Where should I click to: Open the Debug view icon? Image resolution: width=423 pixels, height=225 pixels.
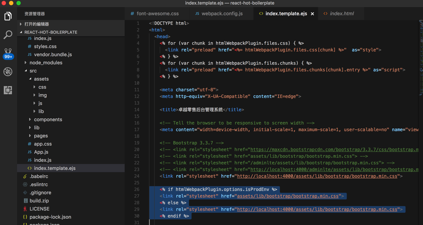tap(8, 72)
